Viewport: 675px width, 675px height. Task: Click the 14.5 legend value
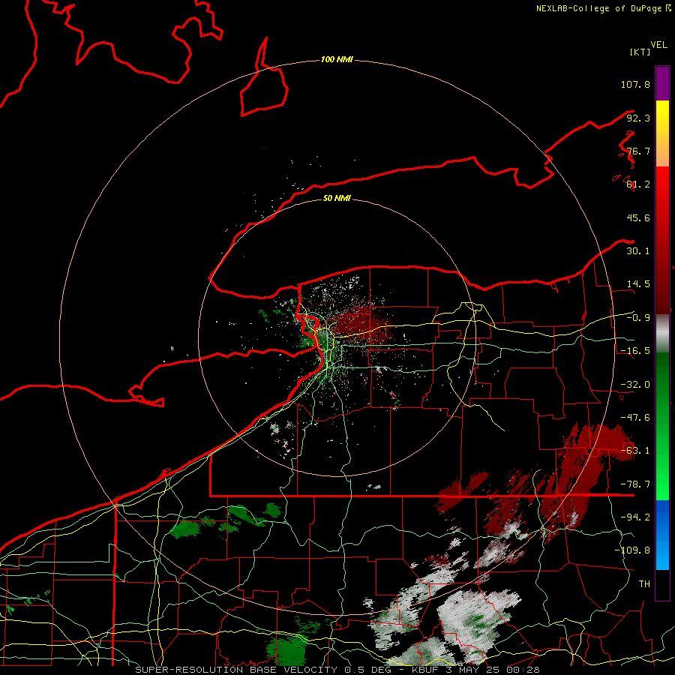pyautogui.click(x=638, y=284)
